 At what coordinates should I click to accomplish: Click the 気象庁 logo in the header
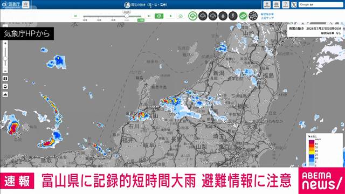tap(11, 4)
